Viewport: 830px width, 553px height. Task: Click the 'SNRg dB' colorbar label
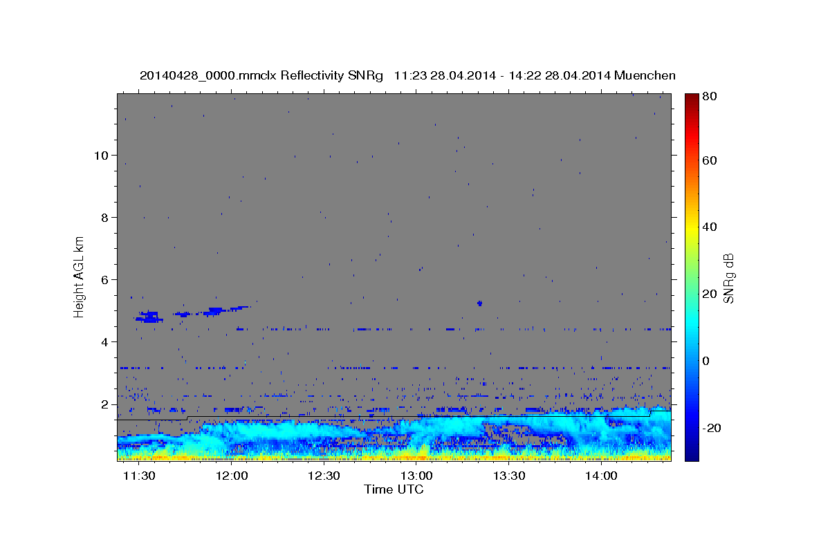728,279
